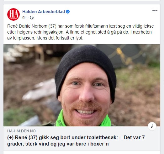Open Halden Arbeiderblad's red HA profile picture

pyautogui.click(x=13, y=14)
